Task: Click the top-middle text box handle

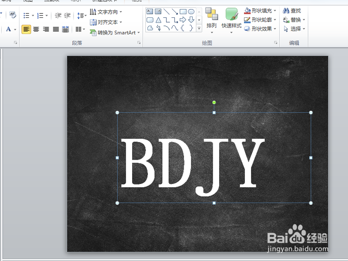Action: click(214, 113)
